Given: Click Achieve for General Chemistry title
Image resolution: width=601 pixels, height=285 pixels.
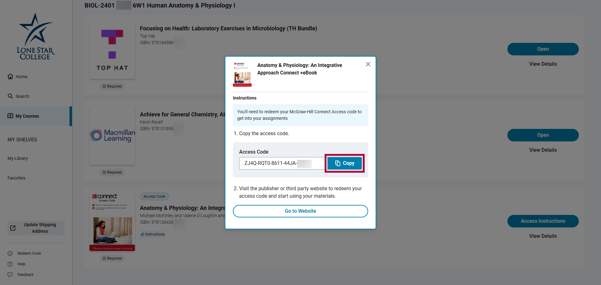Looking at the screenshot, I should (x=182, y=115).
